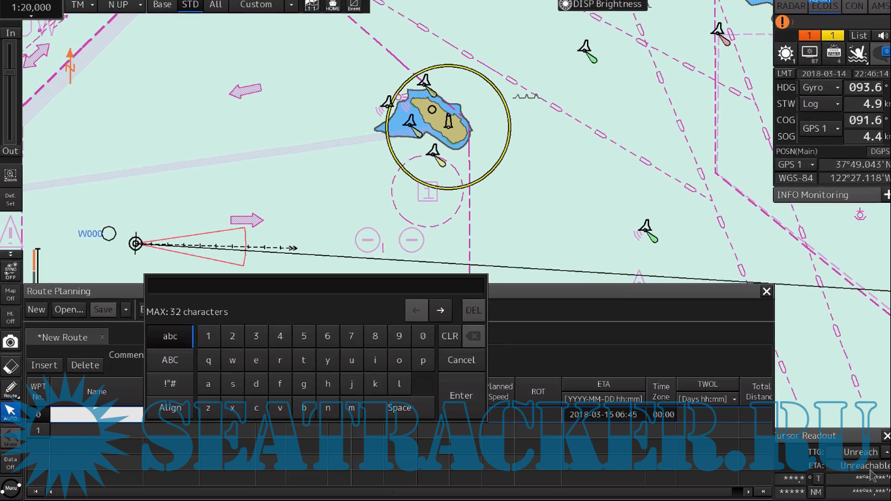Image resolution: width=891 pixels, height=501 pixels.
Task: Select the *New Route tab
Action: (63, 337)
